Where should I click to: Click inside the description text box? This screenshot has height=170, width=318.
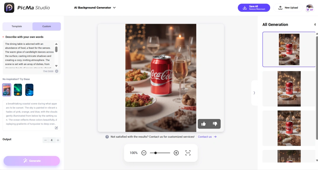tap(29, 55)
